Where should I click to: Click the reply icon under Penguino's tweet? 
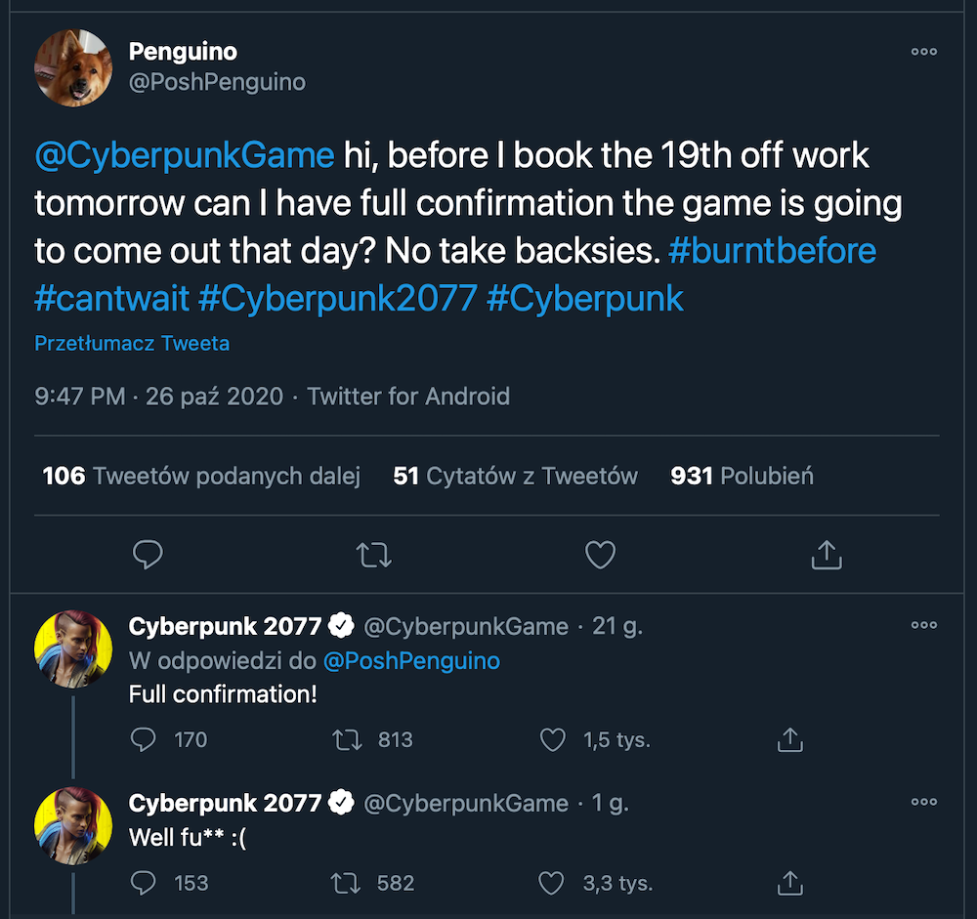tap(148, 554)
